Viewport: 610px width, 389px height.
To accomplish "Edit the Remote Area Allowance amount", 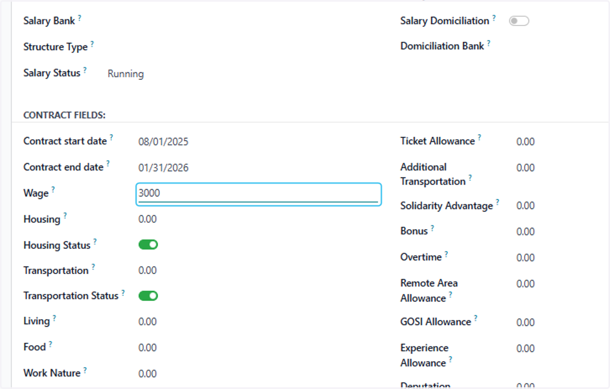I will [526, 284].
